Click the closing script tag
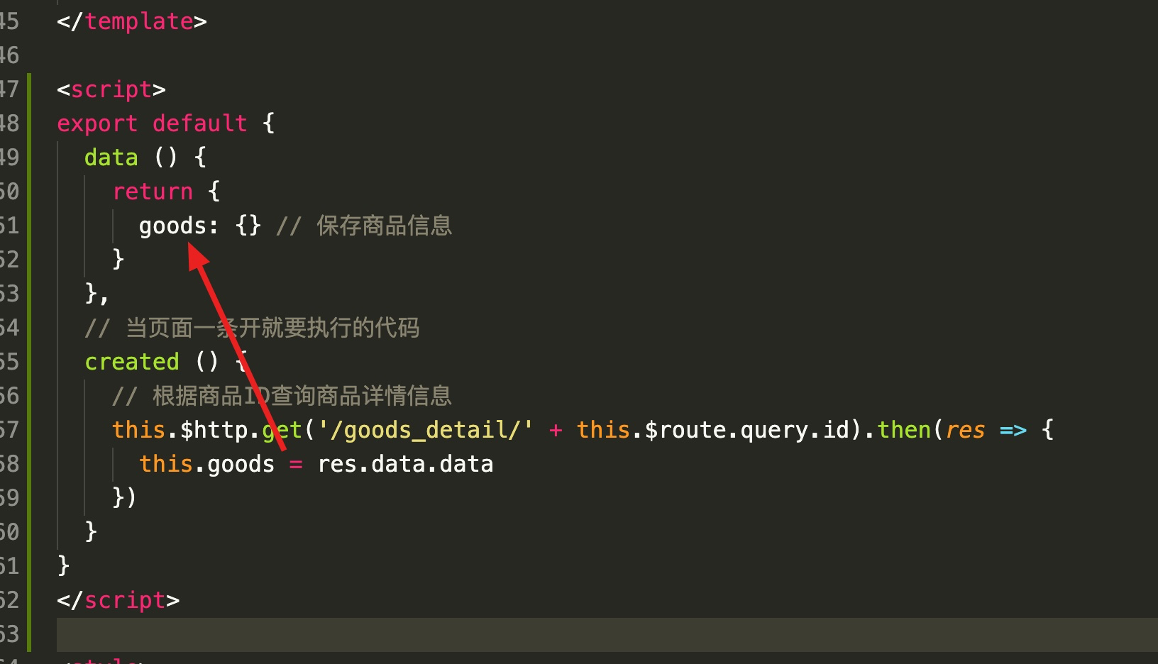The width and height of the screenshot is (1158, 664). [x=118, y=600]
